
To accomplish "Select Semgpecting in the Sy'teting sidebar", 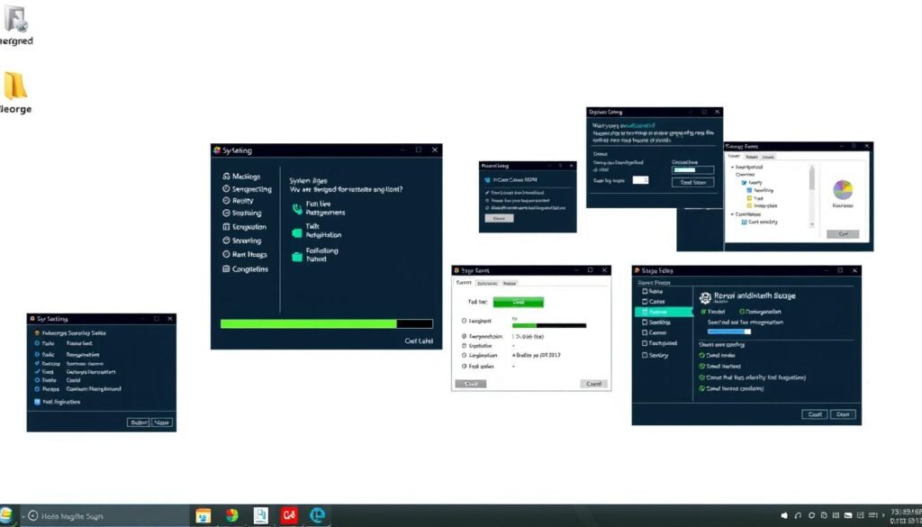I will coord(247,189).
